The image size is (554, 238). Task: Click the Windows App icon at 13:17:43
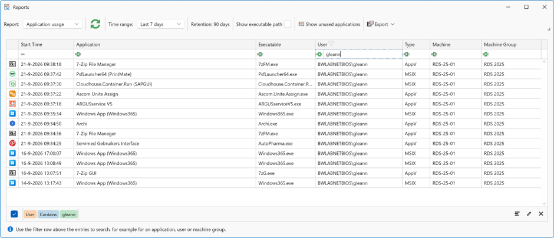coord(12,183)
